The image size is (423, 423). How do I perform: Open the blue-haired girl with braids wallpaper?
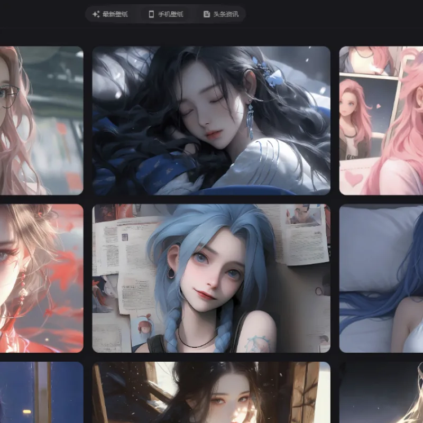coord(211,278)
